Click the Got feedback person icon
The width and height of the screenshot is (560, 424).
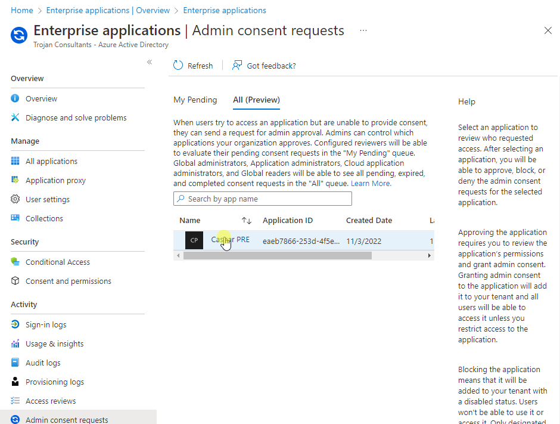pyautogui.click(x=237, y=66)
